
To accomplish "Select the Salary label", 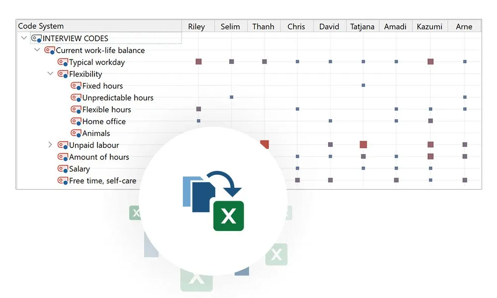I will pos(80,169).
